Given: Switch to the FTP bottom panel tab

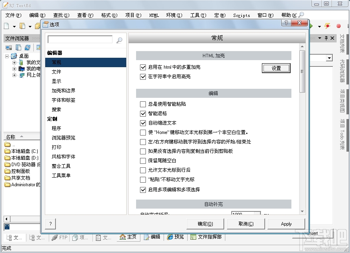Looking at the screenshot, I should click(59, 238).
